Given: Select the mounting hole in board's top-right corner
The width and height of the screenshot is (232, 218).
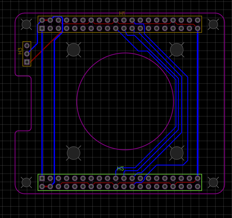Looking at the screenshot, I should pyautogui.click(x=213, y=24).
